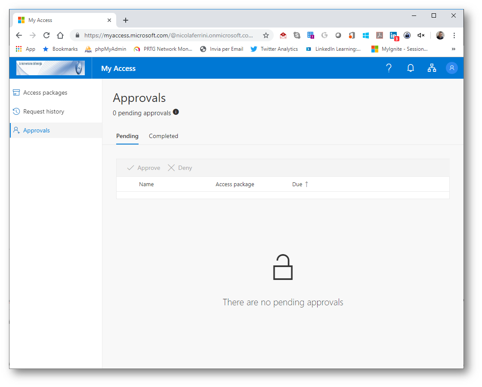Click the address bar URL field
This screenshot has height=387, width=482.
pos(168,35)
